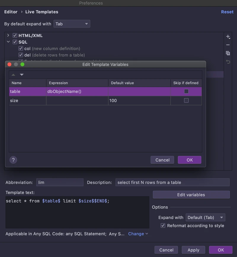The width and height of the screenshot is (237, 257).
Task: Open help from the question mark icon
Action: [x=13, y=159]
